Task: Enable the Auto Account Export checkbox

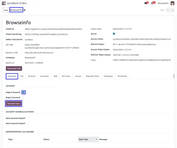Action: pyautogui.click(x=29, y=123)
